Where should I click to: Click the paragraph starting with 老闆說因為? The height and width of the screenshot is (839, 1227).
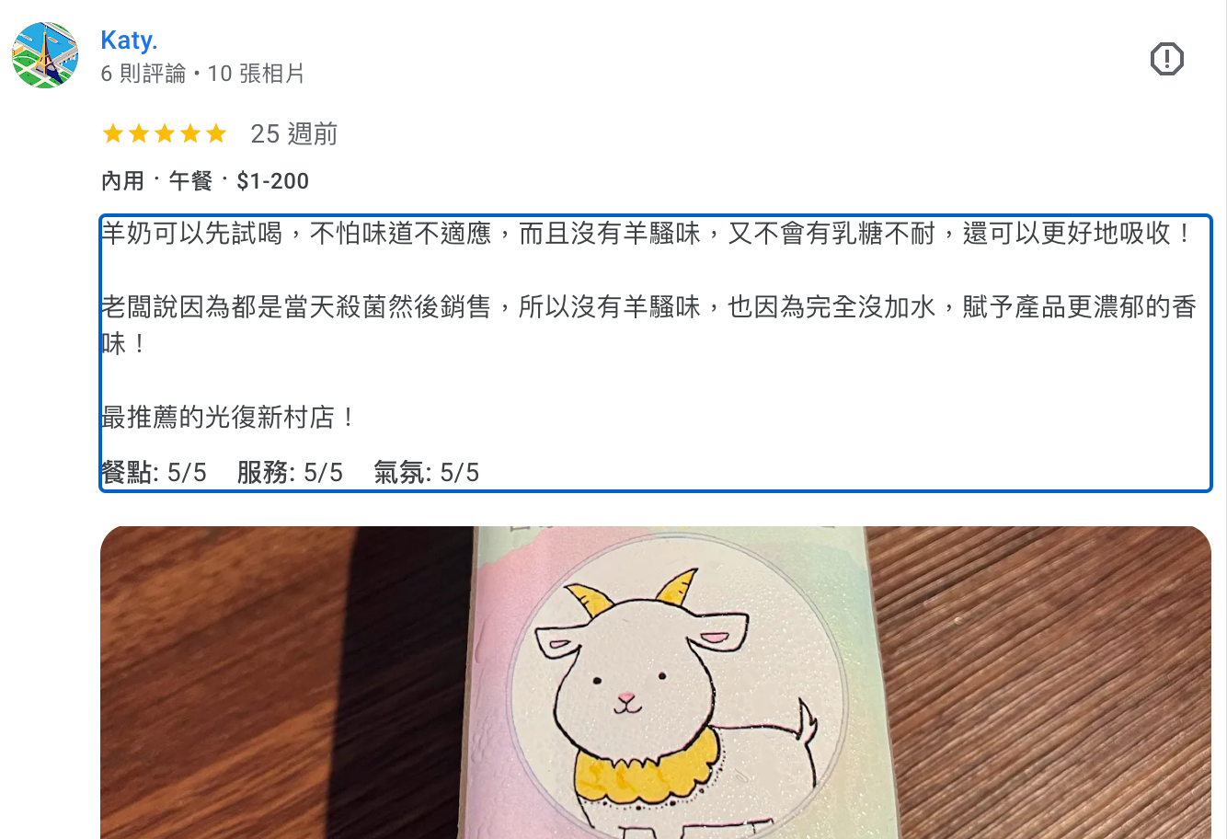[648, 326]
